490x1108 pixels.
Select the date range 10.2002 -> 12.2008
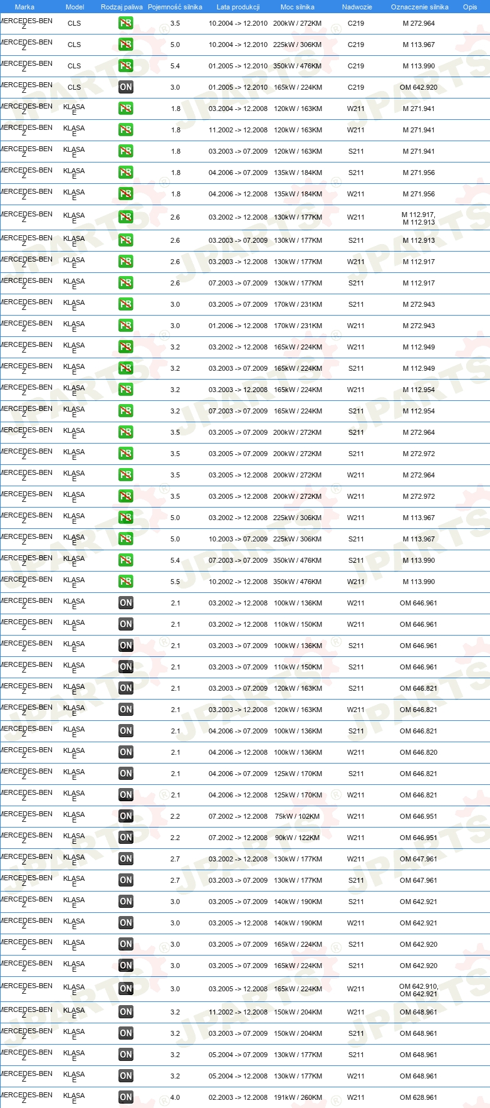238,582
